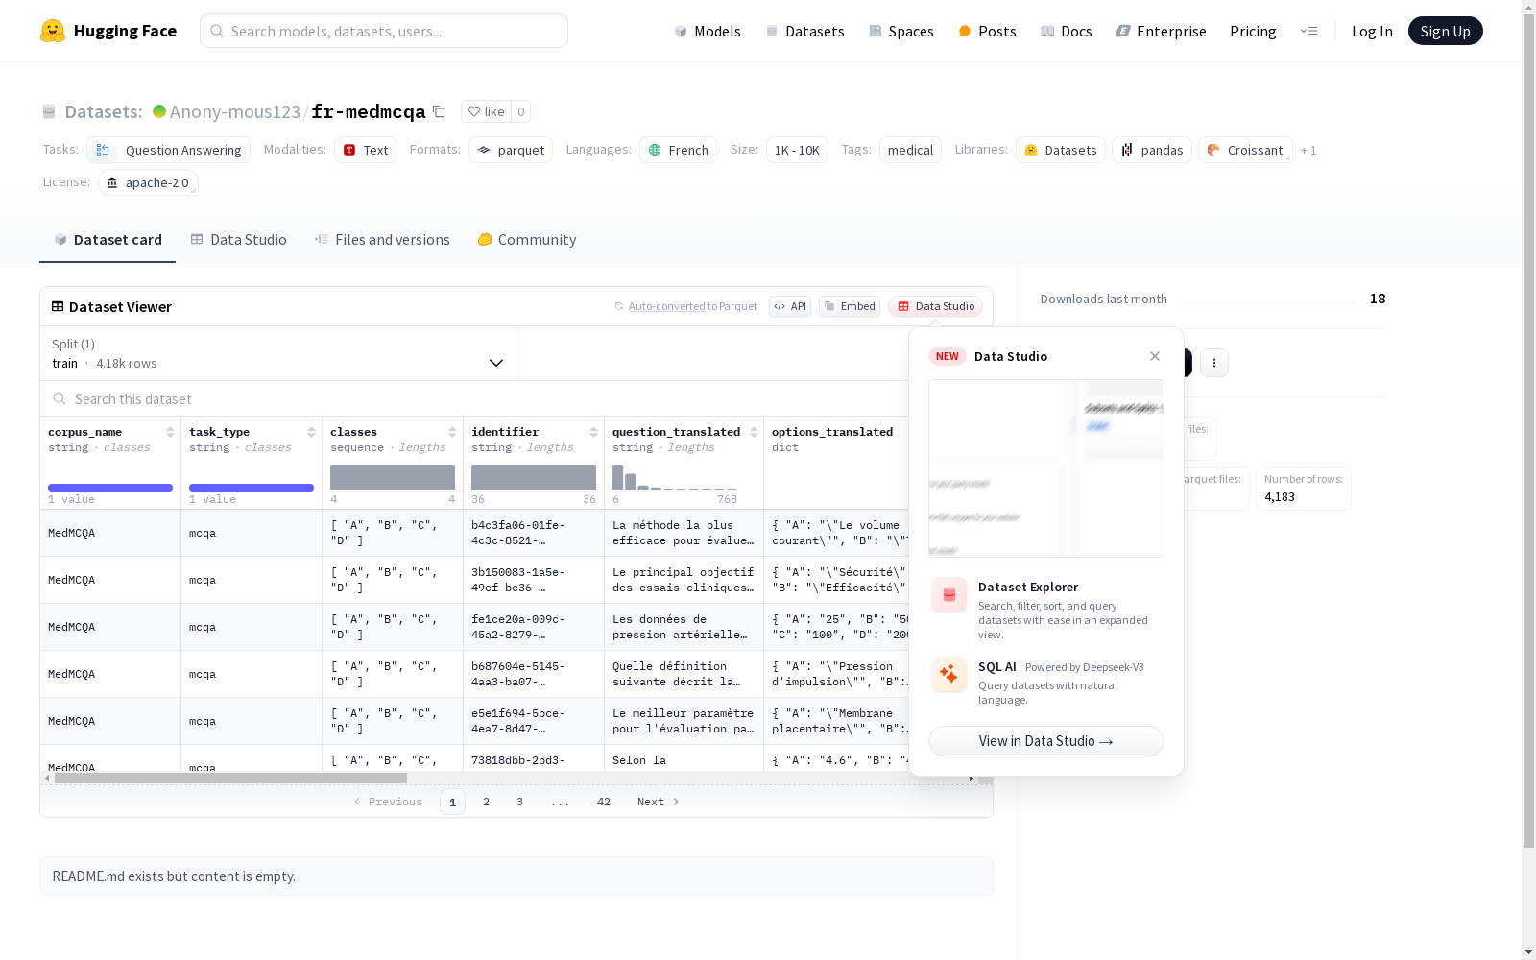Sort the classes column

click(452, 432)
